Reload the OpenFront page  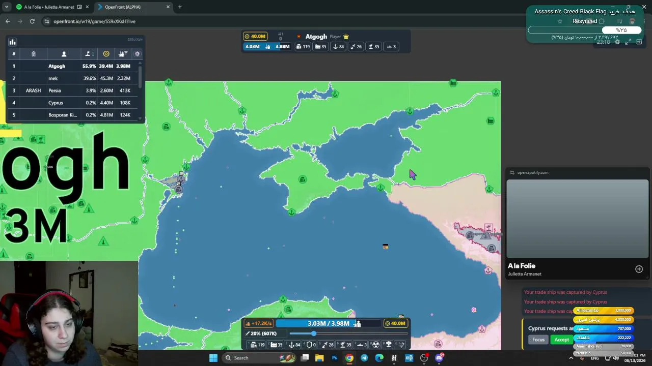coord(32,21)
